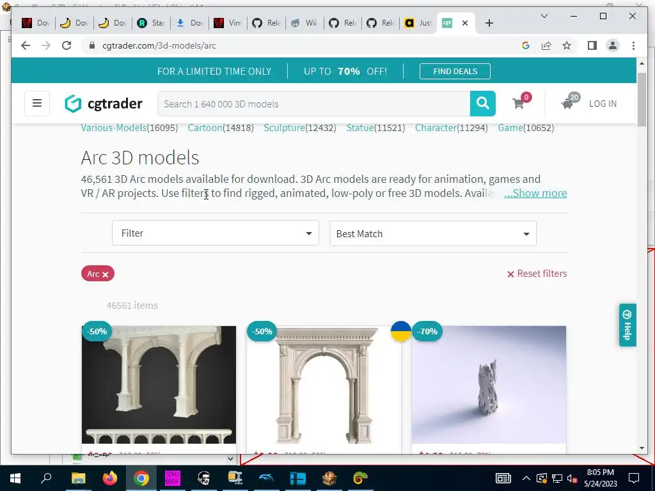
Task: Click the FIND DEALS button
Action: click(455, 72)
